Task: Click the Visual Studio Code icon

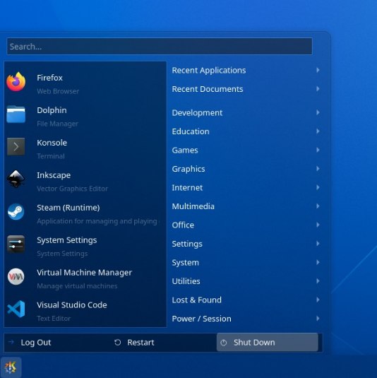Action: (16, 309)
